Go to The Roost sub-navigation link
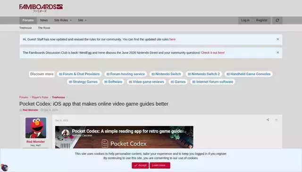 click(x=44, y=28)
